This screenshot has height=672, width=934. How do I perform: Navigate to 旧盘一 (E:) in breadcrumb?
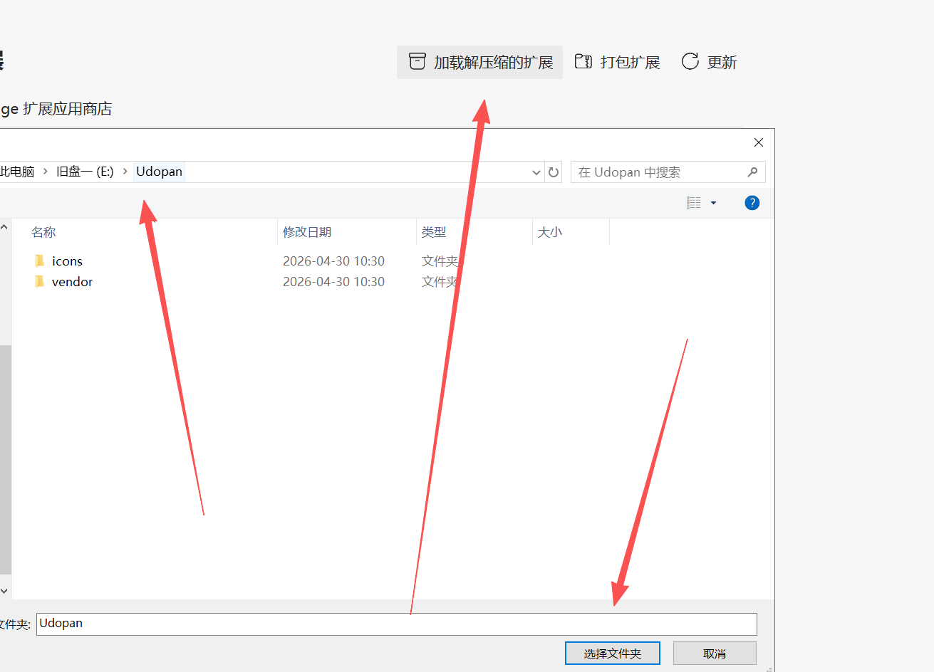point(85,172)
